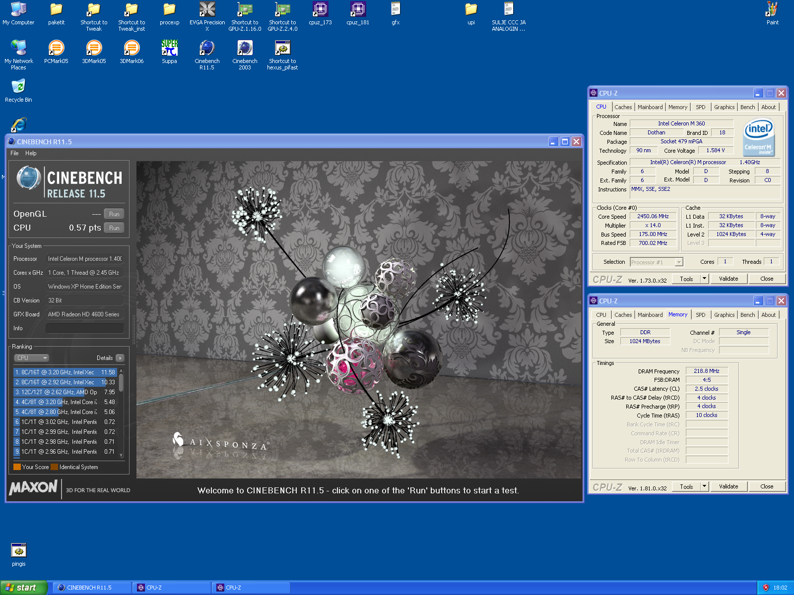Viewport: 794px width, 595px height.
Task: Open the My Computer desktop icon
Action: [18, 13]
